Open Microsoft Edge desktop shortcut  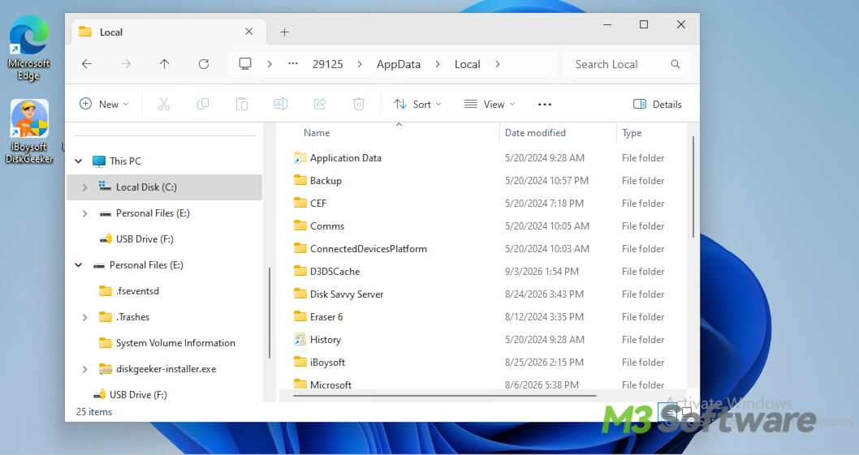pyautogui.click(x=28, y=48)
